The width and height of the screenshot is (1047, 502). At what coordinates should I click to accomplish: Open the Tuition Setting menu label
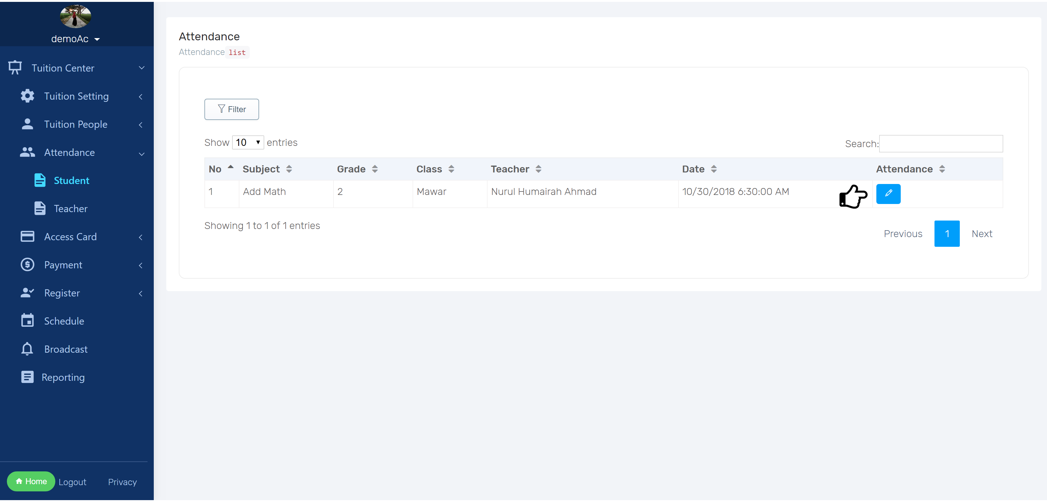coord(76,96)
